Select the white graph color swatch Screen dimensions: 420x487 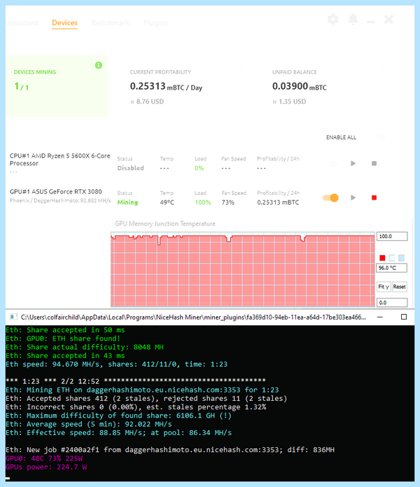[392, 258]
